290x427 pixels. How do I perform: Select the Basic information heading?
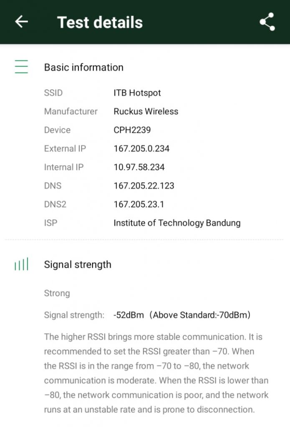click(x=84, y=67)
